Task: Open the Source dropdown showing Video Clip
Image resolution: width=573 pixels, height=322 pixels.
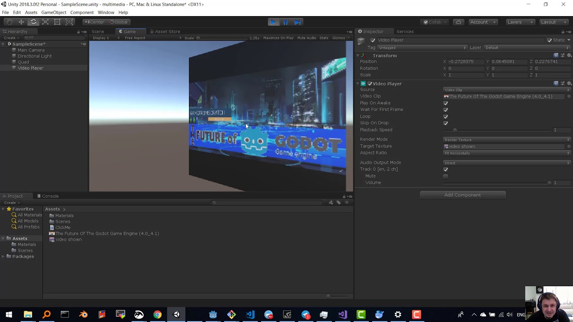Action: click(507, 90)
